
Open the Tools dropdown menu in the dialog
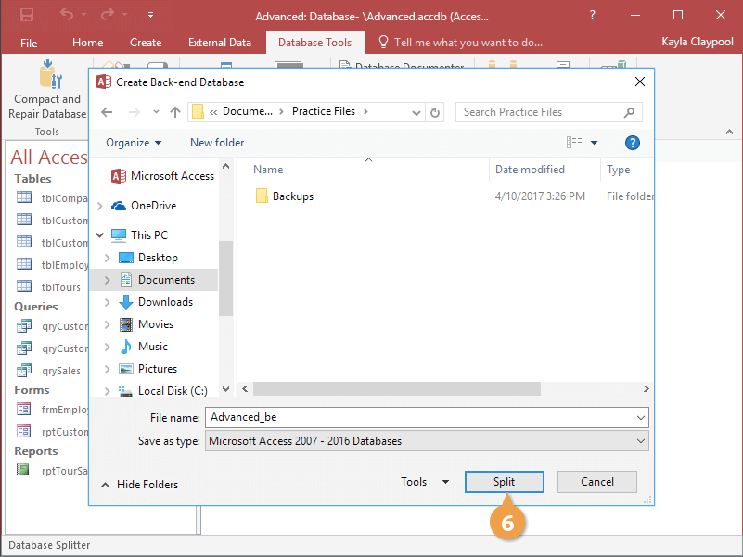(x=425, y=482)
